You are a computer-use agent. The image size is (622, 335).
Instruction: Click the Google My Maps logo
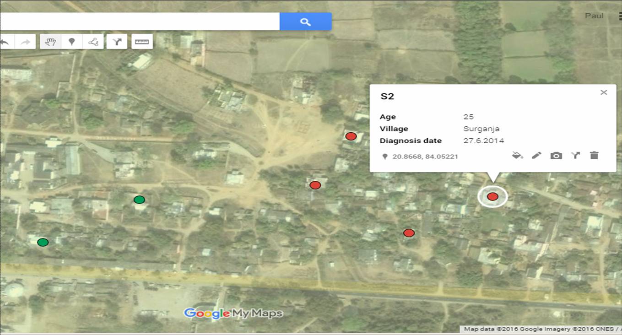pyautogui.click(x=233, y=313)
